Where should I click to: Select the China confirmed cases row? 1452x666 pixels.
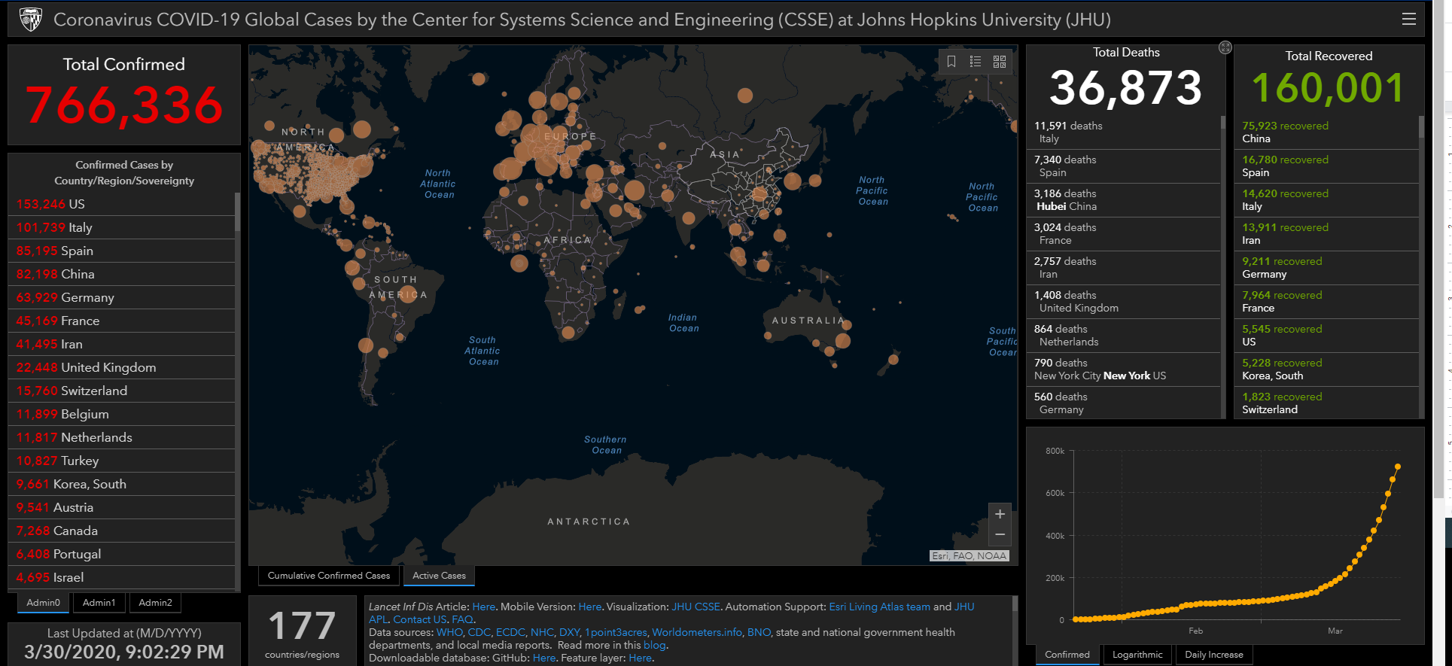pyautogui.click(x=121, y=274)
